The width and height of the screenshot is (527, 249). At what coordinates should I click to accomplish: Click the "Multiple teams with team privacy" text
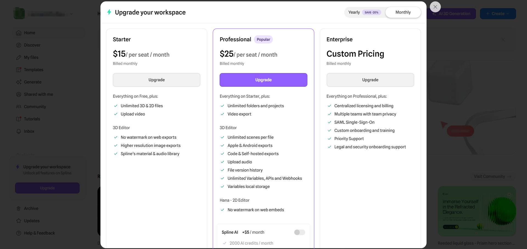(365, 114)
